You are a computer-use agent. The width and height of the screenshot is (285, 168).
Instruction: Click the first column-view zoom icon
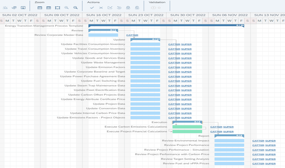(x=39, y=8)
